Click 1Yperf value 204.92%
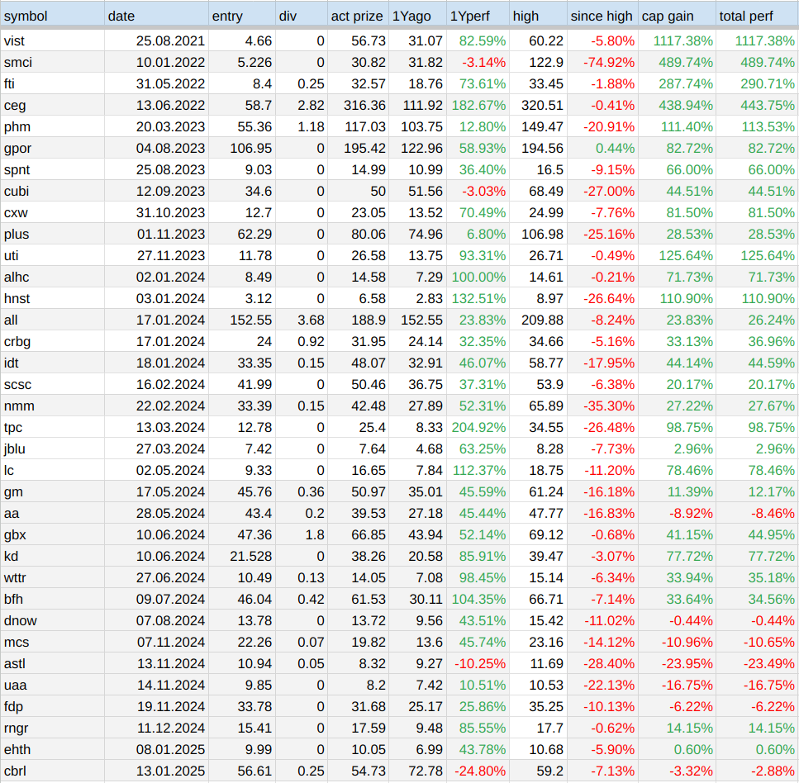The height and width of the screenshot is (783, 799). 478,427
